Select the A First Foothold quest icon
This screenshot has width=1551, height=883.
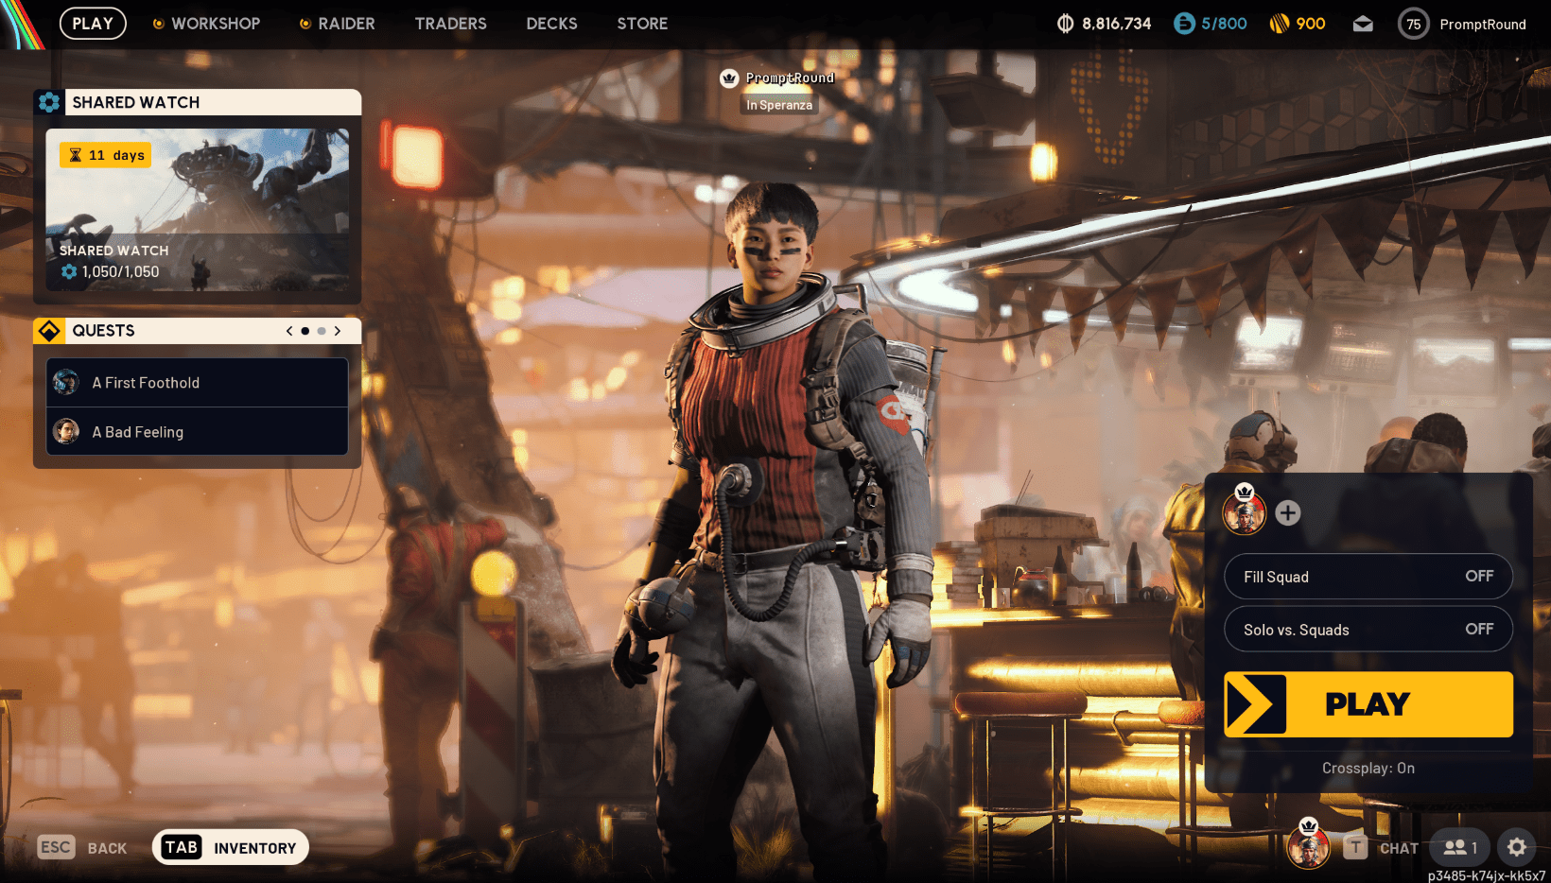tap(66, 382)
